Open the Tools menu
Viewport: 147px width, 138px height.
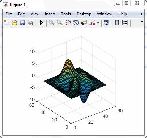(x=66, y=14)
